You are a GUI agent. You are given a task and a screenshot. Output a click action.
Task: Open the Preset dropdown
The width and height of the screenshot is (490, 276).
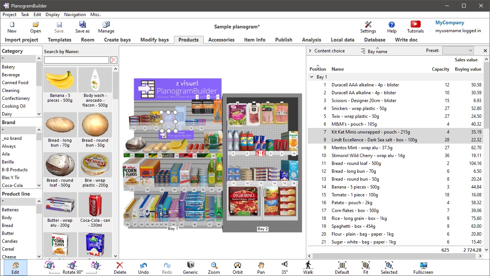tap(458, 50)
